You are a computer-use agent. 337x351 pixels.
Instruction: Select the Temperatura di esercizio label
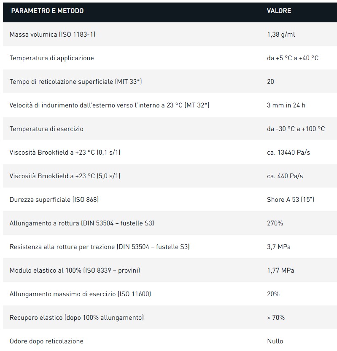[x=46, y=129]
